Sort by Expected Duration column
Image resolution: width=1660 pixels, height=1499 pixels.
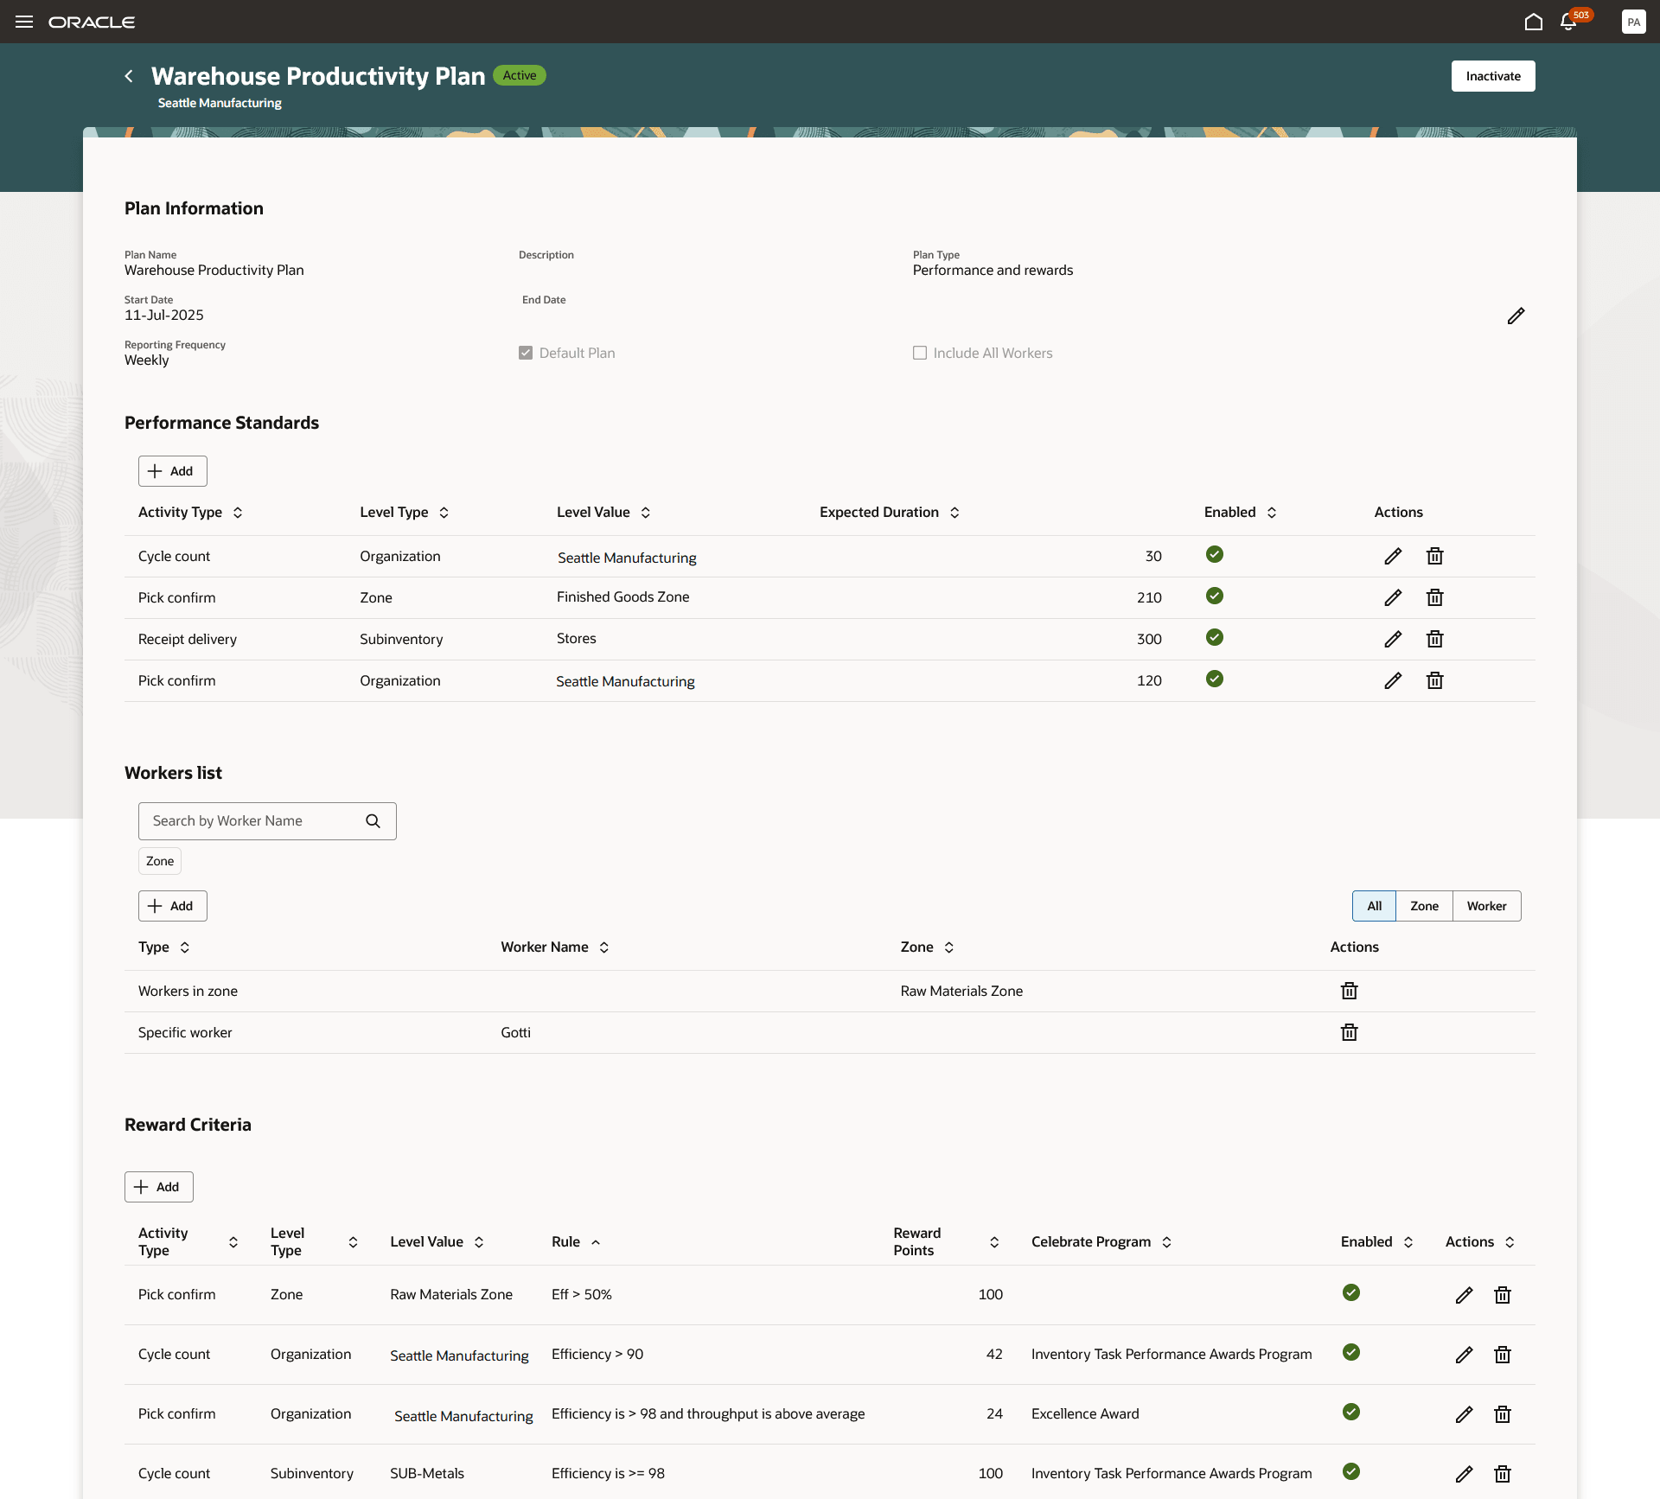[954, 513]
